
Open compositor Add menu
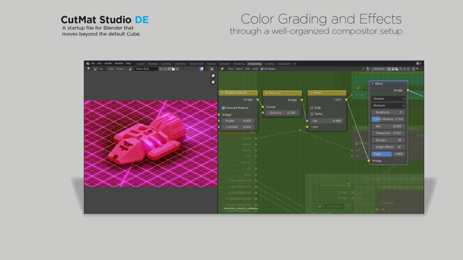pos(247,69)
